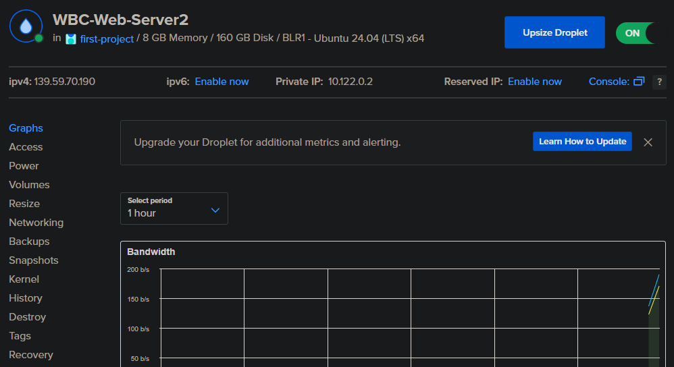Enable ipv6 with Enable now link
The height and width of the screenshot is (367, 674).
pyautogui.click(x=222, y=82)
